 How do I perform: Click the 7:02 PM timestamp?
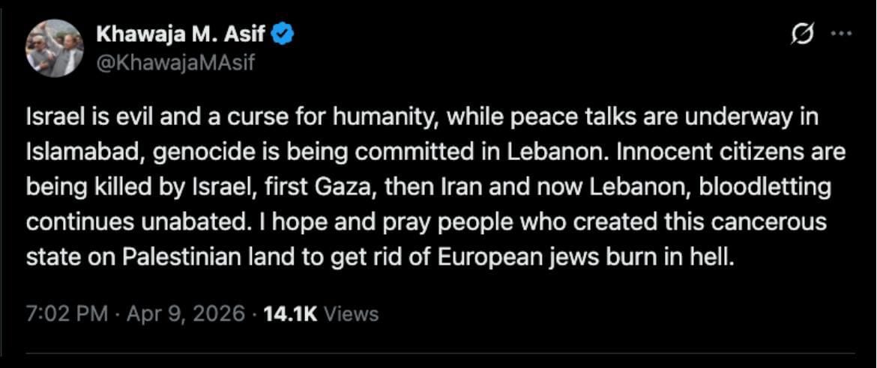click(x=67, y=313)
